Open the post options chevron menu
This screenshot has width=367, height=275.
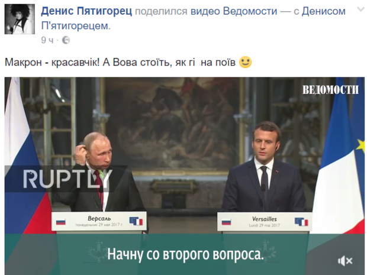(x=361, y=9)
